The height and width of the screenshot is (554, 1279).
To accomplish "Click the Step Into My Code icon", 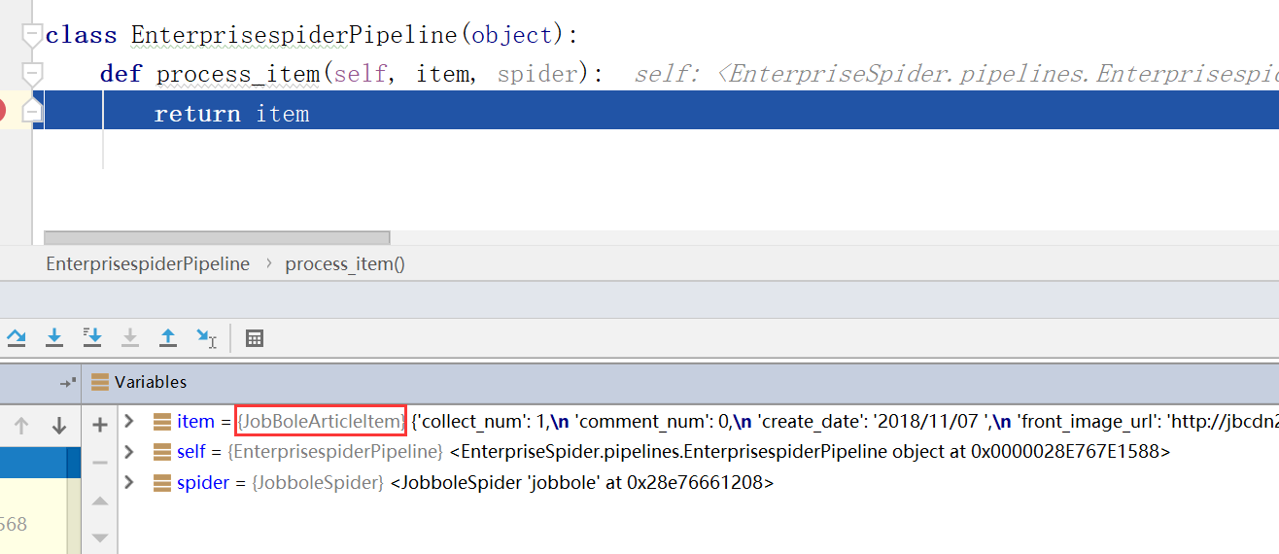I will pos(92,337).
